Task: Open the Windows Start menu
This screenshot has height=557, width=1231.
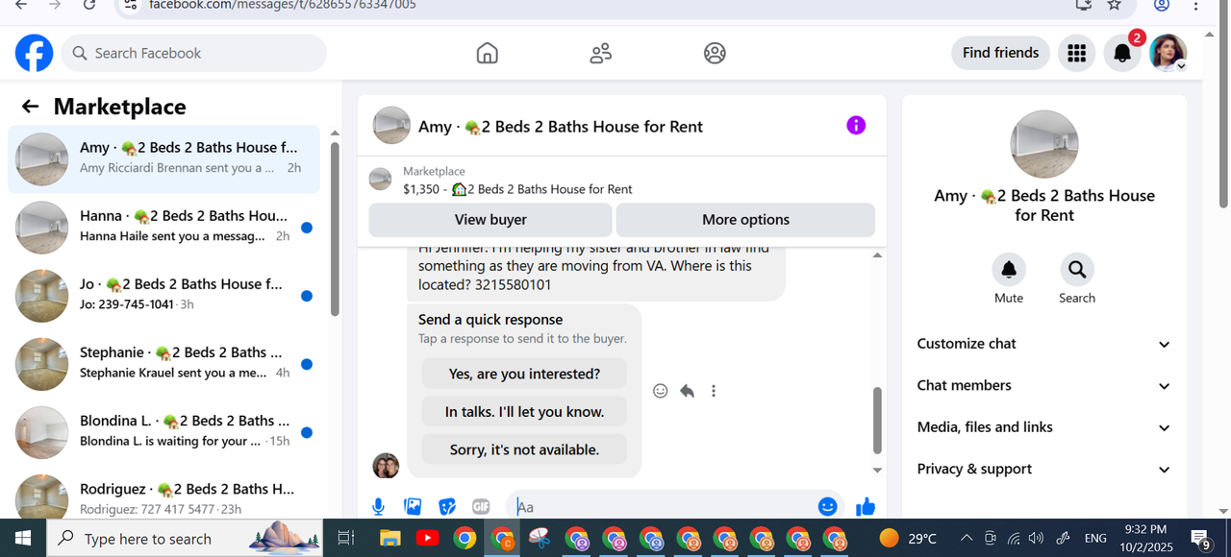Action: tap(23, 539)
